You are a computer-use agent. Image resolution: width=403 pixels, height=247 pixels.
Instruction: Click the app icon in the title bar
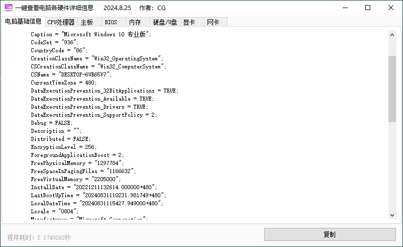(x=8, y=8)
